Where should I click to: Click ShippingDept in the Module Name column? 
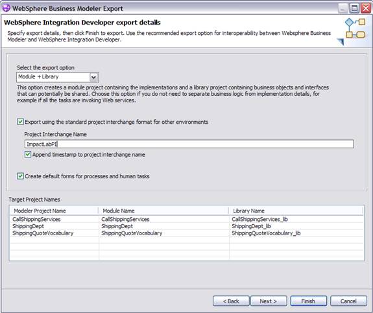coord(117,226)
